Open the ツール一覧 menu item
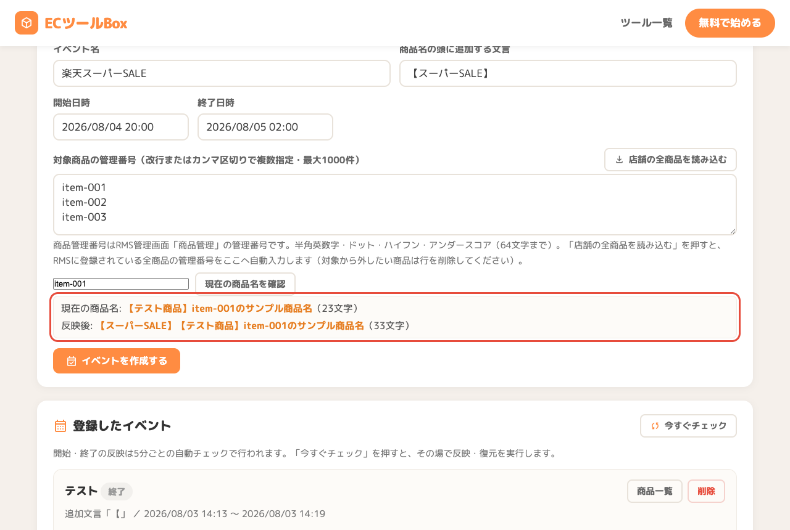 point(646,23)
